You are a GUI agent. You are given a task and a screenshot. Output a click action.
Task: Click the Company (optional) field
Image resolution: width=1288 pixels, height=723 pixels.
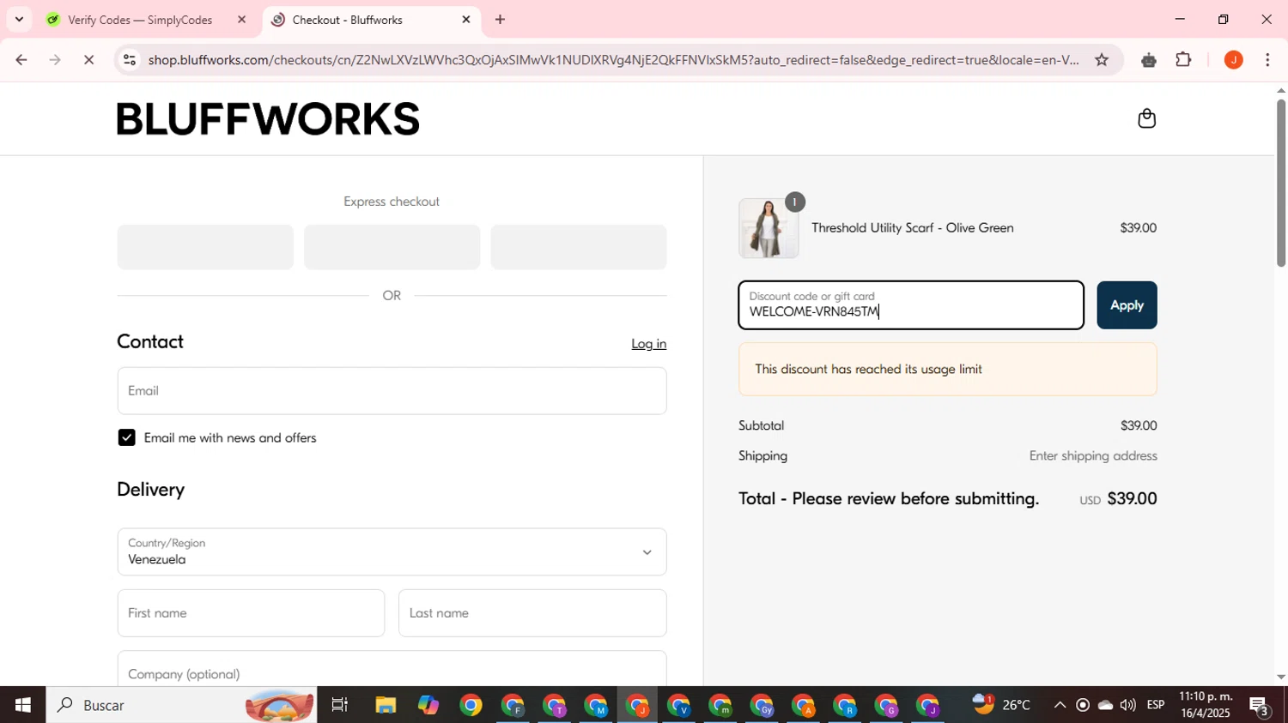tap(392, 669)
